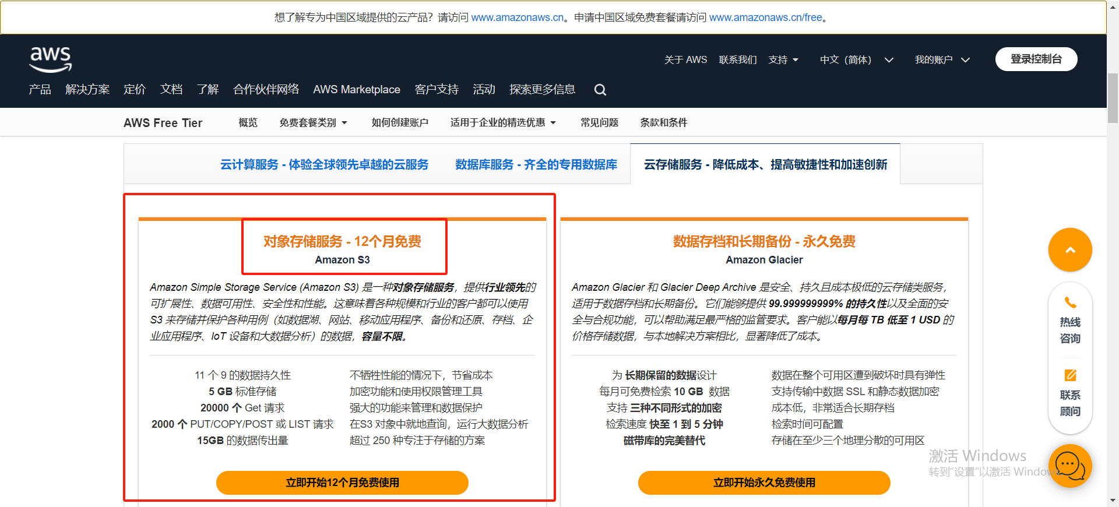Open the www.amazonaws.cn link
Image resolution: width=1119 pixels, height=507 pixels.
[518, 17]
